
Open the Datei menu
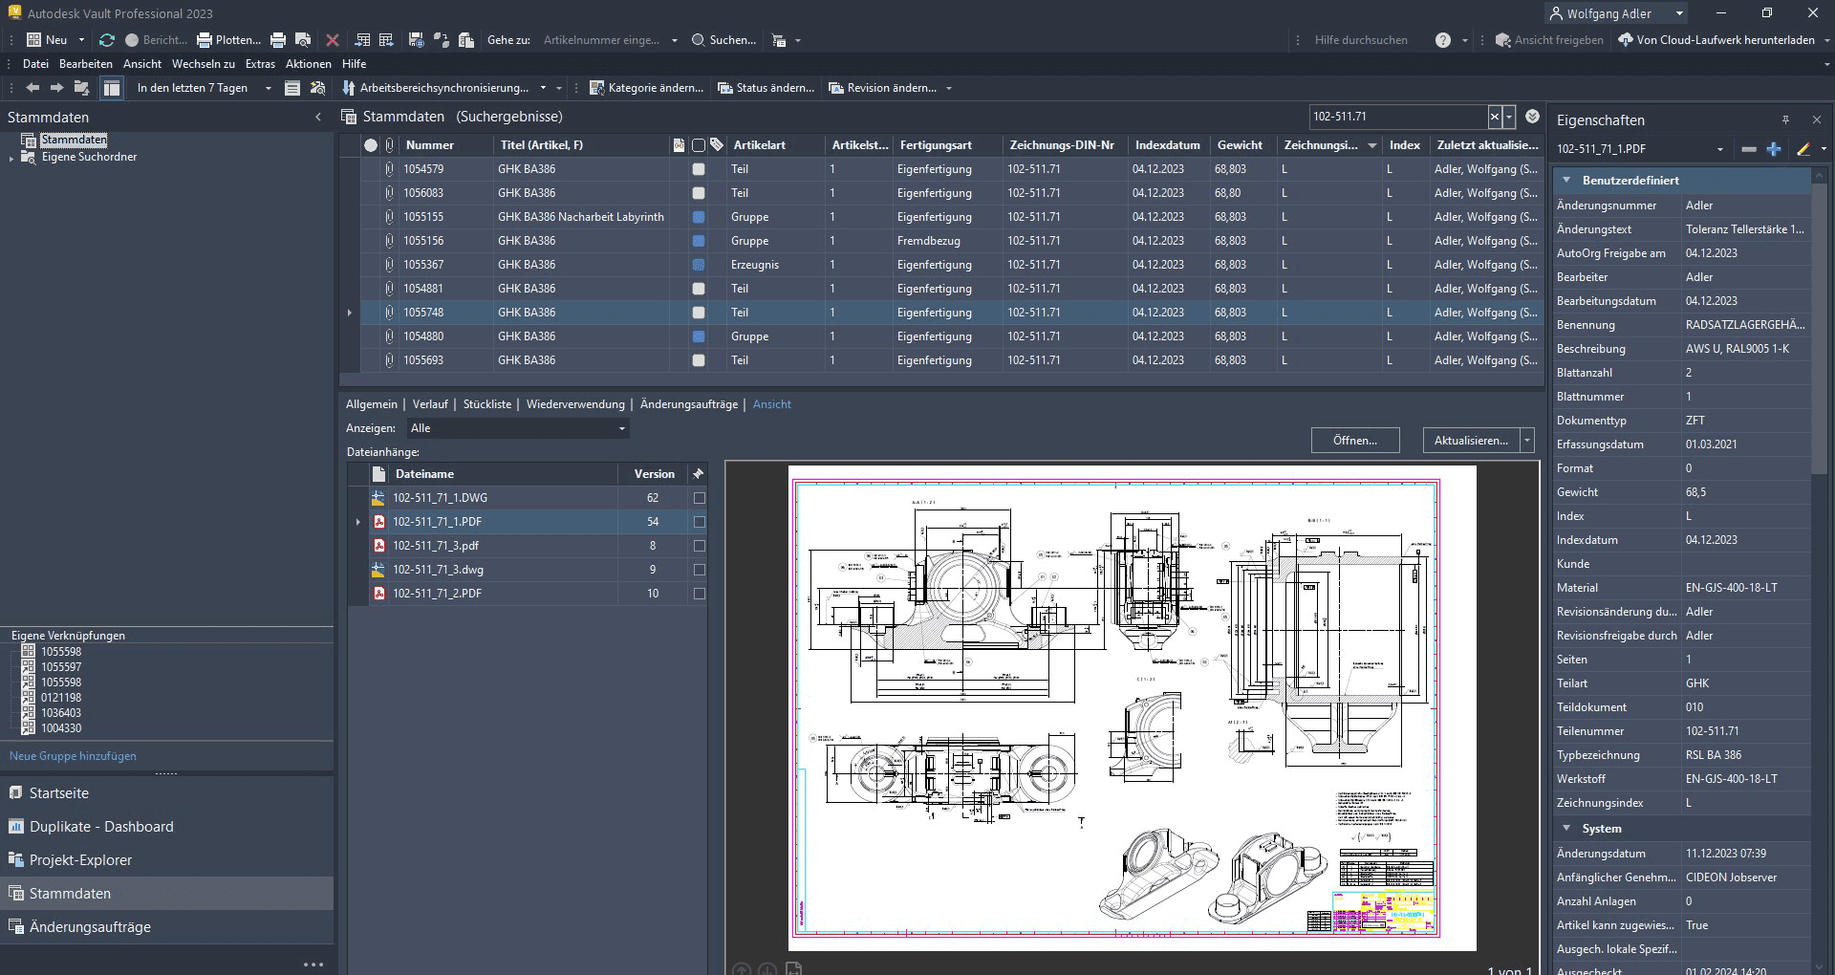(x=35, y=64)
